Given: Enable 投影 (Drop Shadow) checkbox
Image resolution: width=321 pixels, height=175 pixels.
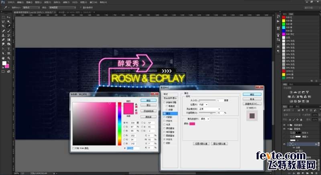Looking at the screenshot, I should click(x=165, y=143).
